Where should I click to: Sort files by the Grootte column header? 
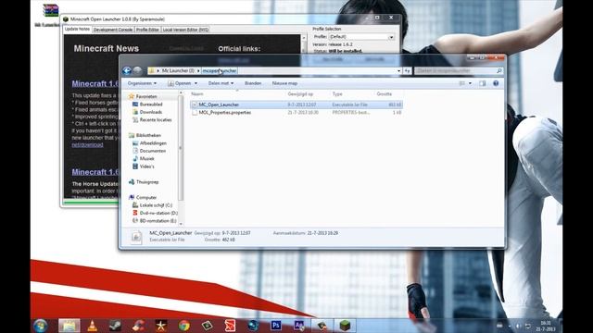389,94
